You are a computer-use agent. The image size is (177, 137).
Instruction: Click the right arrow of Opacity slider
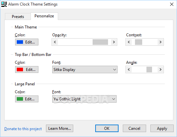tap(114, 42)
